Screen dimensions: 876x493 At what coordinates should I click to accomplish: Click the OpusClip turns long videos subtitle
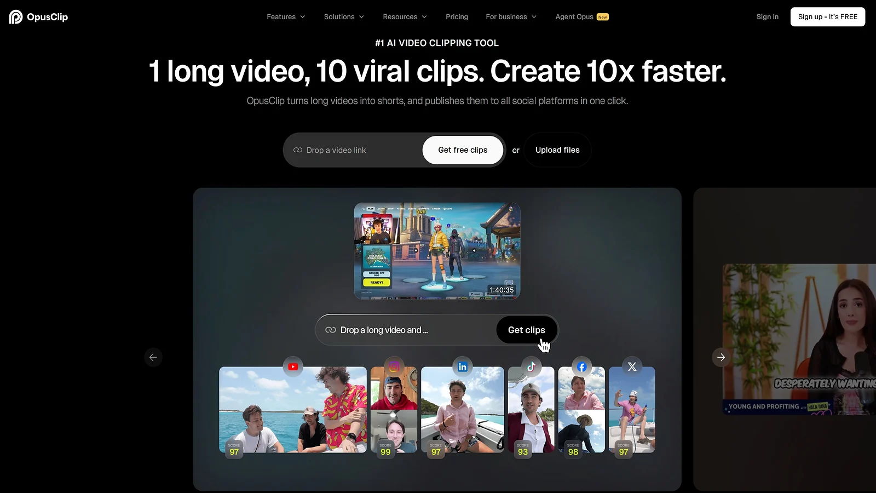[x=437, y=101]
